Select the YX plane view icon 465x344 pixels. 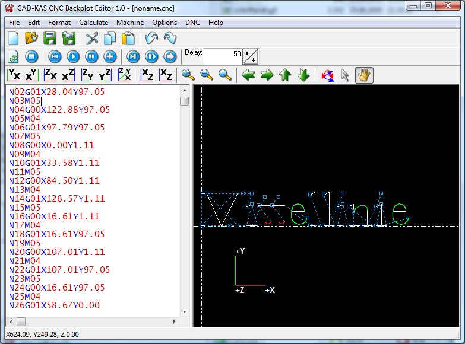(13, 75)
